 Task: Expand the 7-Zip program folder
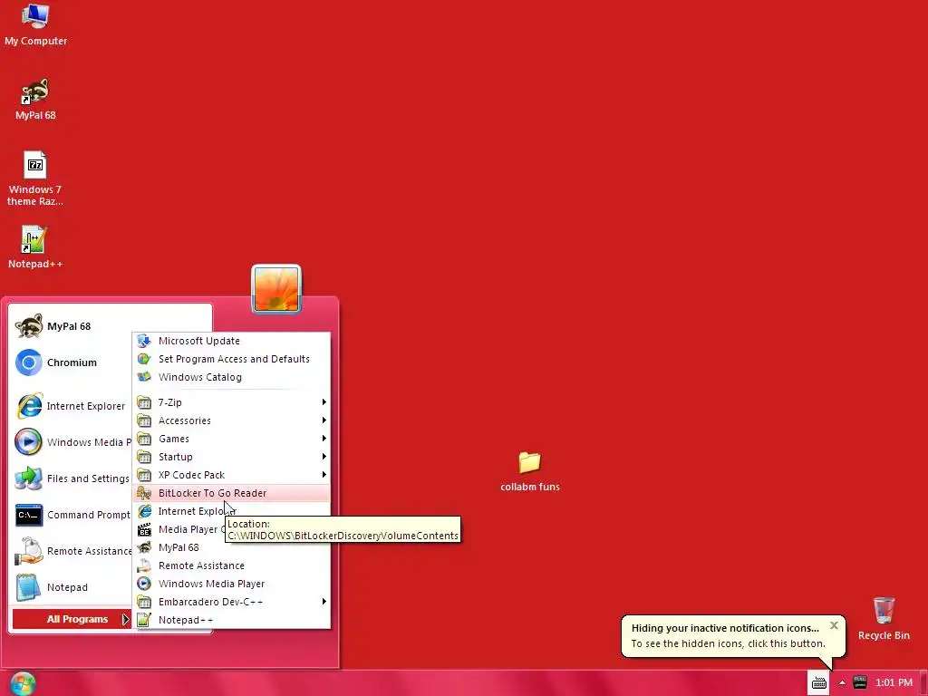click(231, 402)
